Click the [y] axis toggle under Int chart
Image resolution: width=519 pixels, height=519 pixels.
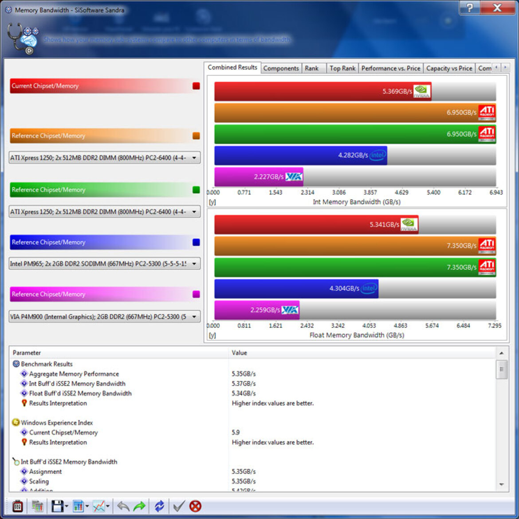212,202
